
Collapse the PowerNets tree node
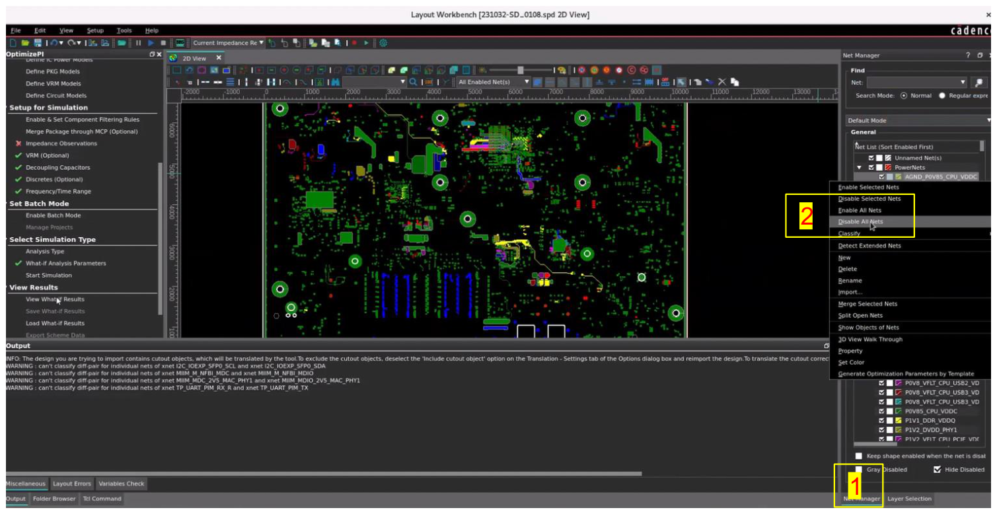(860, 168)
